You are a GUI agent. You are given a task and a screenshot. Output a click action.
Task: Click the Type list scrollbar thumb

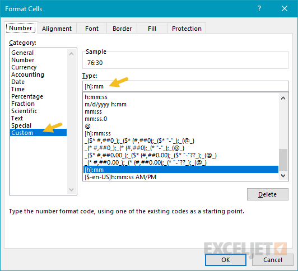pos(283,160)
